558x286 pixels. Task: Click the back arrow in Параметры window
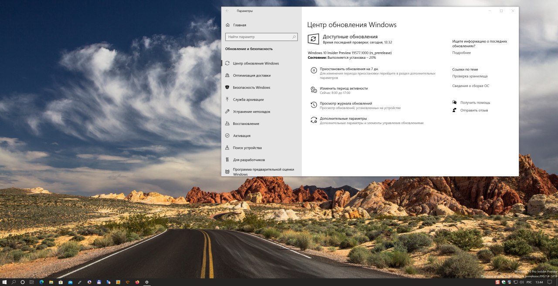click(x=227, y=11)
